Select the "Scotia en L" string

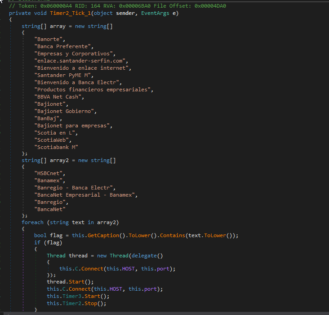(54, 133)
